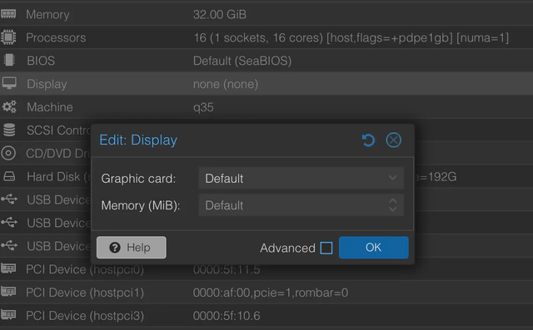Select the PCI Device (hostpci1) row
This screenshot has width=533, height=330.
266,293
